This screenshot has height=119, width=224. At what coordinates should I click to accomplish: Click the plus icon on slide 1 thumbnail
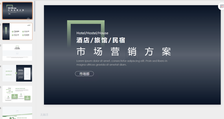[28, 19]
